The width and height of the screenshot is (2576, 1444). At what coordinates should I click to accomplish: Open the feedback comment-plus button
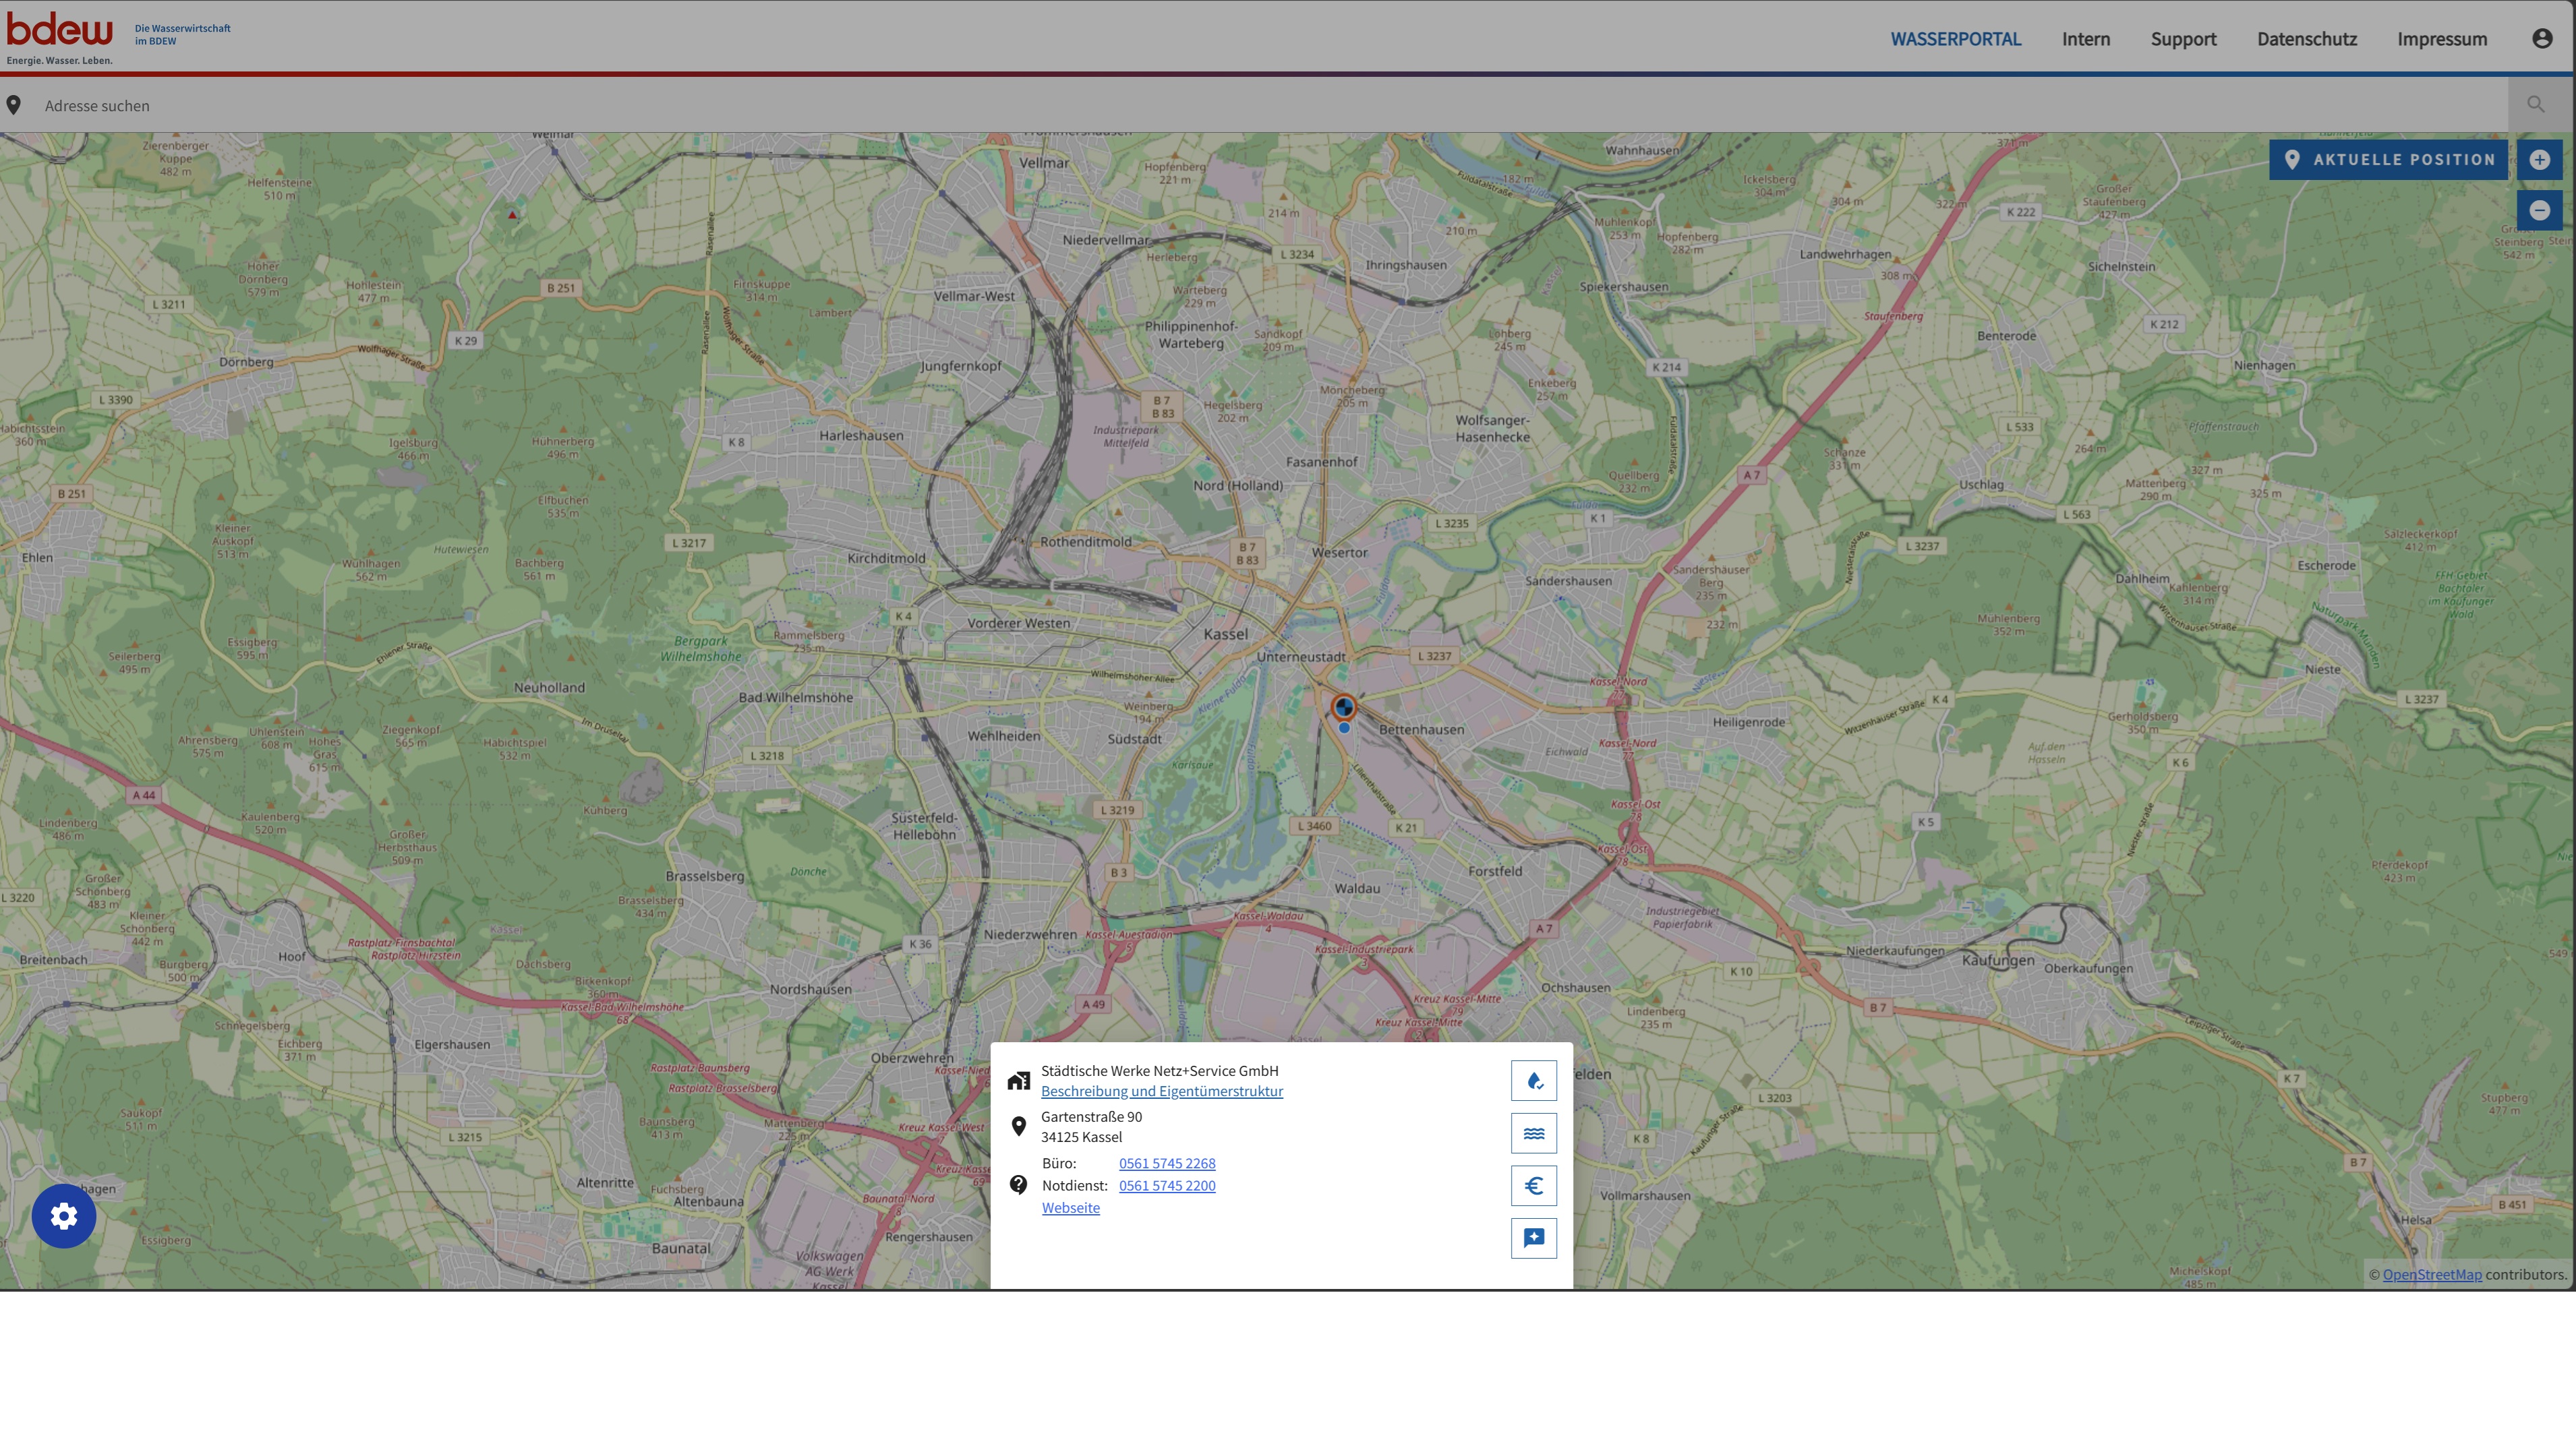tap(1533, 1238)
